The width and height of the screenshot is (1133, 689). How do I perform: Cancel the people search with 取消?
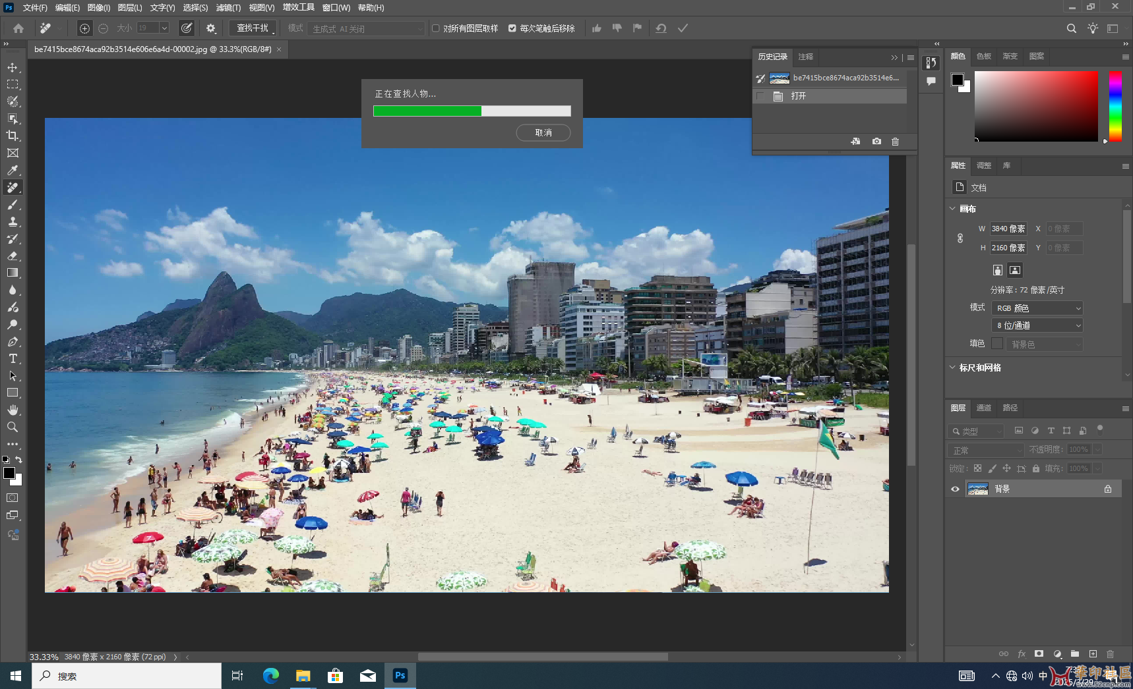point(543,132)
